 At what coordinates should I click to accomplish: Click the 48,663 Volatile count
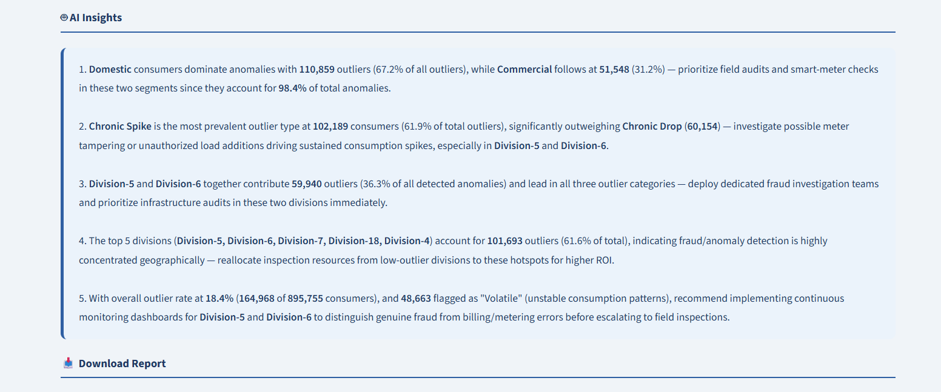pos(416,298)
